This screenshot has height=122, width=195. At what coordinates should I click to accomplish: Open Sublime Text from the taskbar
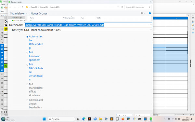point(112,119)
